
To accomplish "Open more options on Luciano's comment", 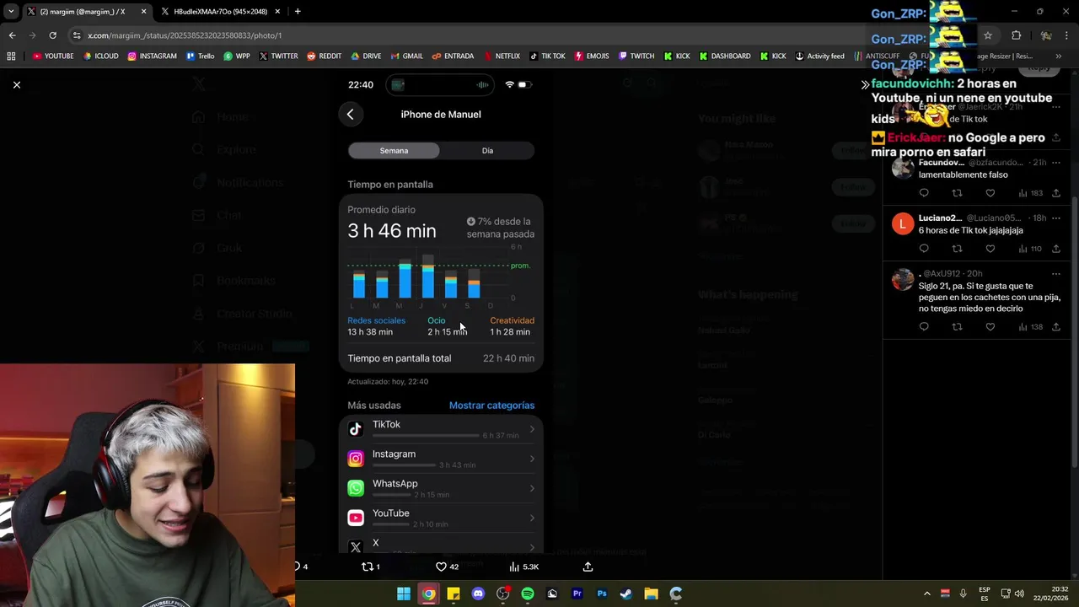I will click(1055, 218).
